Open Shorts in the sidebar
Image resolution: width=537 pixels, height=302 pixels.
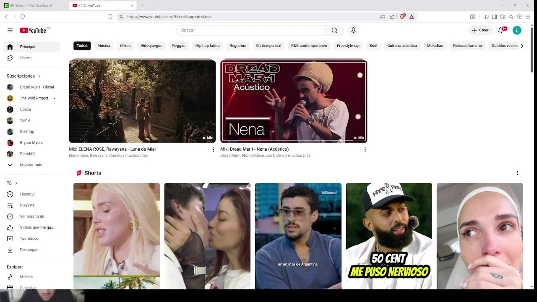[31, 58]
